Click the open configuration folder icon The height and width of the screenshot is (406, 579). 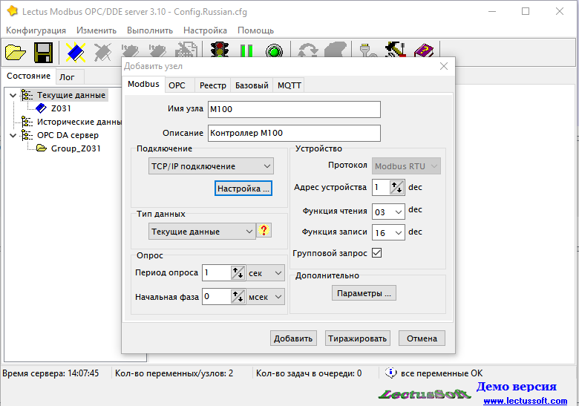(16, 52)
